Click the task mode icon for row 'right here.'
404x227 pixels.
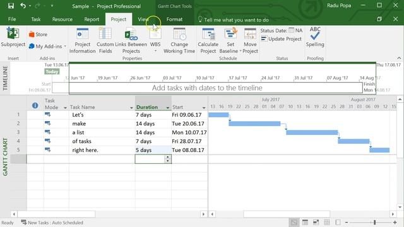pos(47,150)
